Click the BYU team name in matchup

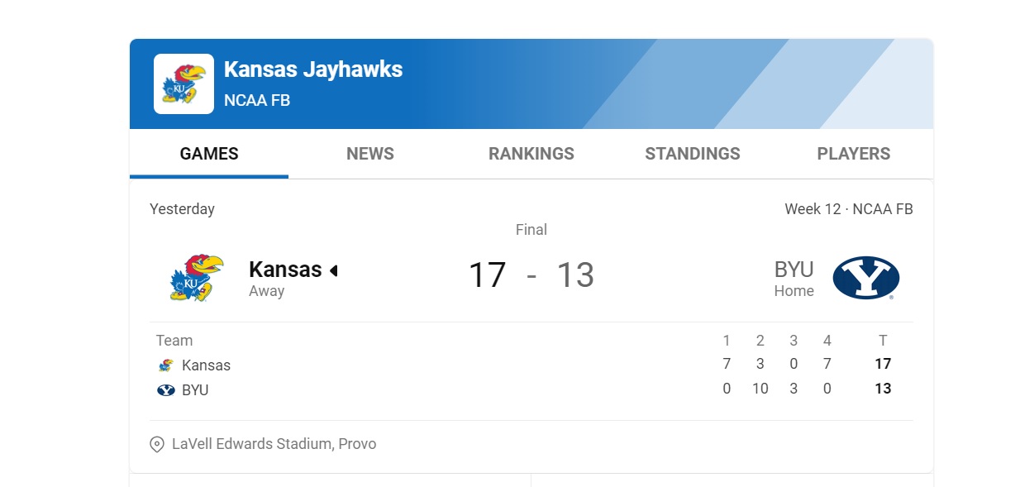point(794,270)
